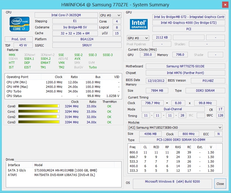Click the 2112 KB video memory field
This screenshot has height=193, width=231.
[x=162, y=37]
